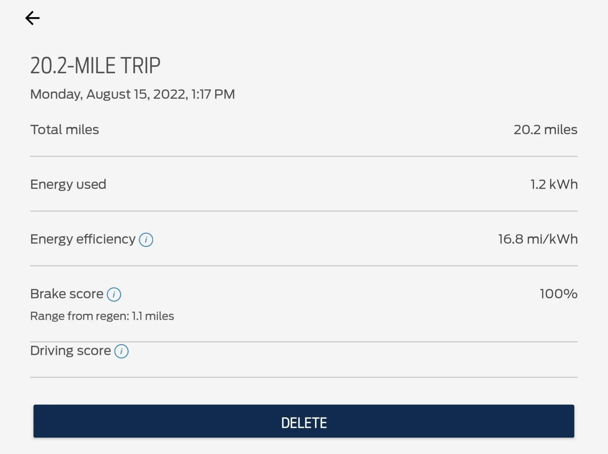
Task: Tap the circled i near Driving score
Action: (121, 351)
